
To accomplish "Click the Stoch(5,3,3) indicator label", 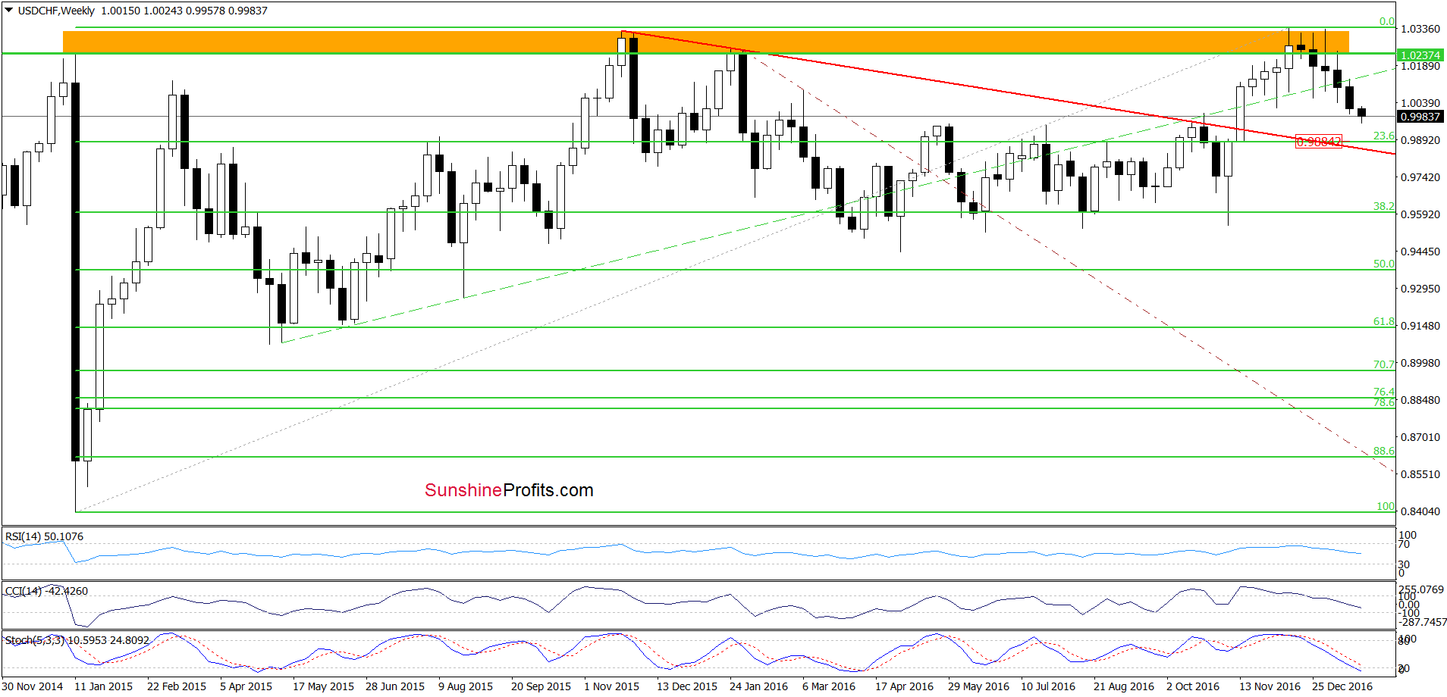I will 77,640.
